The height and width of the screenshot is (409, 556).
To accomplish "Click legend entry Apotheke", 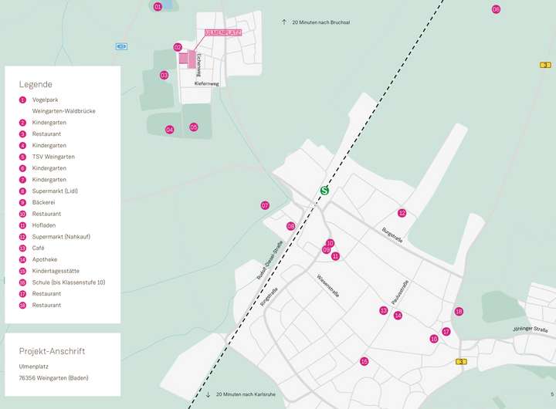I will click(x=45, y=259).
